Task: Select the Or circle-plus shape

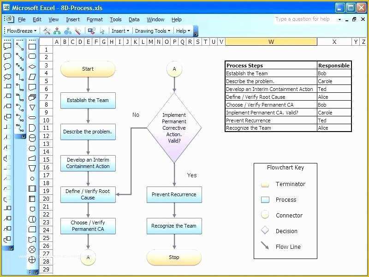Action: (32, 260)
